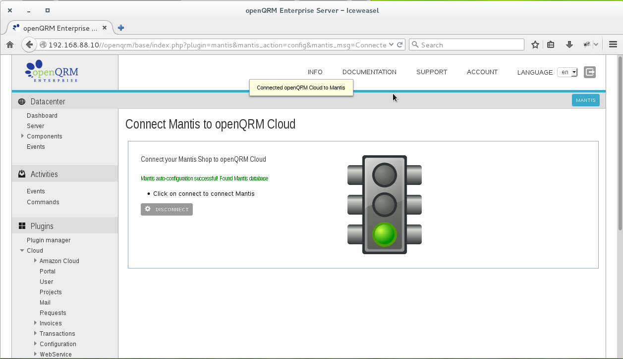Reload the page using the refresh icon
This screenshot has height=359, width=623.
(x=399, y=45)
